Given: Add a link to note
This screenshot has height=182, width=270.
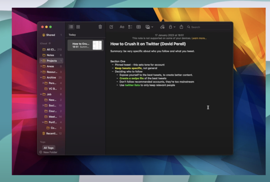Looking at the screenshot, I should point(162,27).
